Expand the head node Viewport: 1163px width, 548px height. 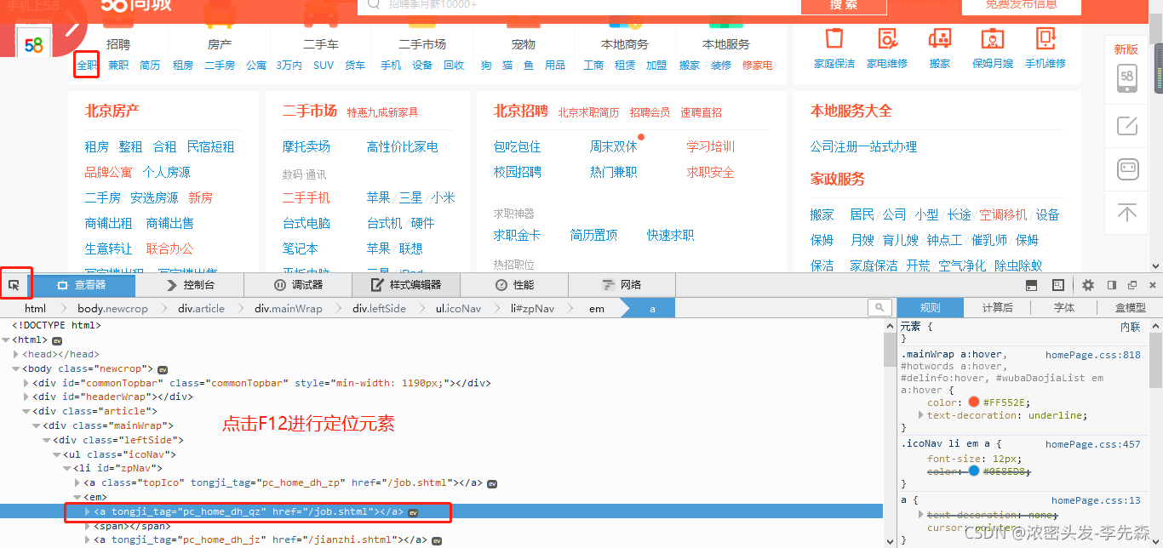click(16, 354)
